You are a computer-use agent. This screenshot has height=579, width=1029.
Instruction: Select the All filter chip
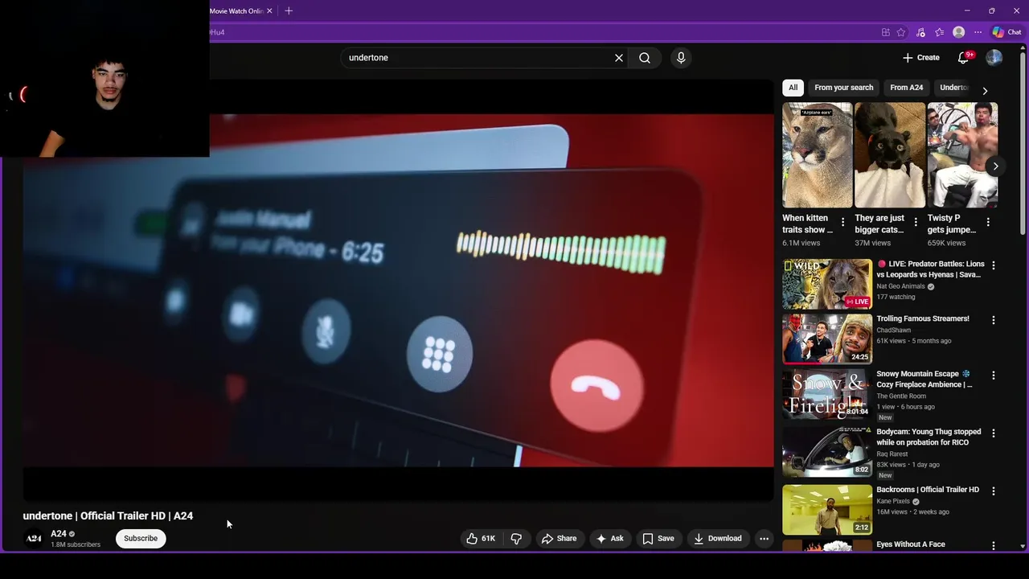(793, 88)
